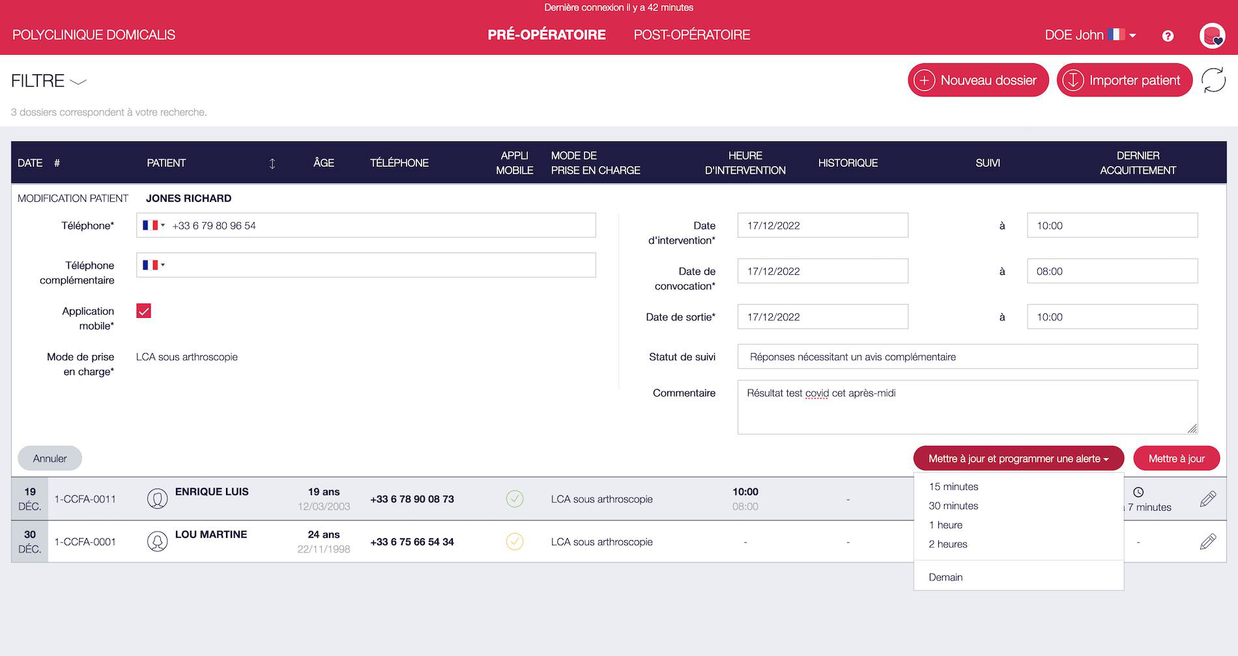
Task: Select the 30 minutes alert option
Action: tap(953, 506)
